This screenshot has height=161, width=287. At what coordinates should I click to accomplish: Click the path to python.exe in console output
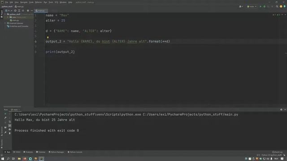coord(78,114)
